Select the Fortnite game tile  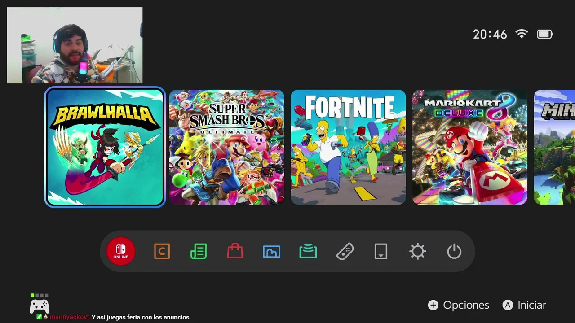click(x=348, y=147)
